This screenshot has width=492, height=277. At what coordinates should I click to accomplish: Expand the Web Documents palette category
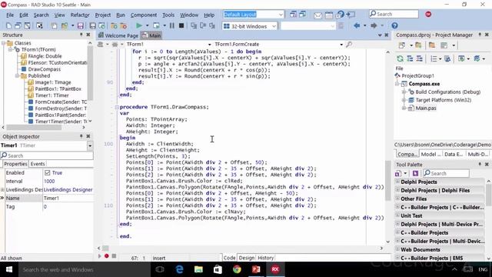point(397,249)
